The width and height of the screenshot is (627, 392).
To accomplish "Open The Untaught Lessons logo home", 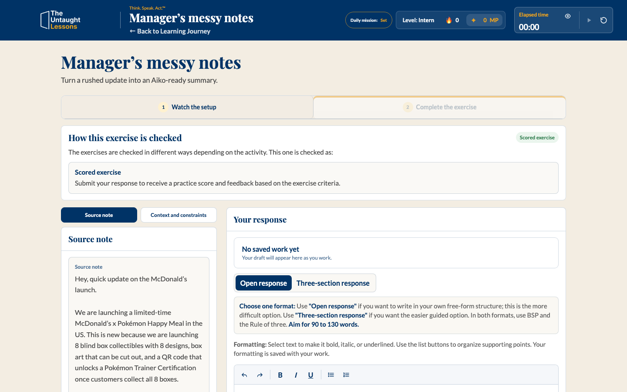I will coord(61,20).
